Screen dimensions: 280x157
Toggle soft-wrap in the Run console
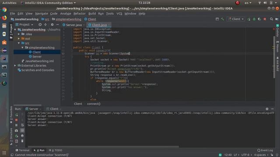pyautogui.click(x=22, y=125)
